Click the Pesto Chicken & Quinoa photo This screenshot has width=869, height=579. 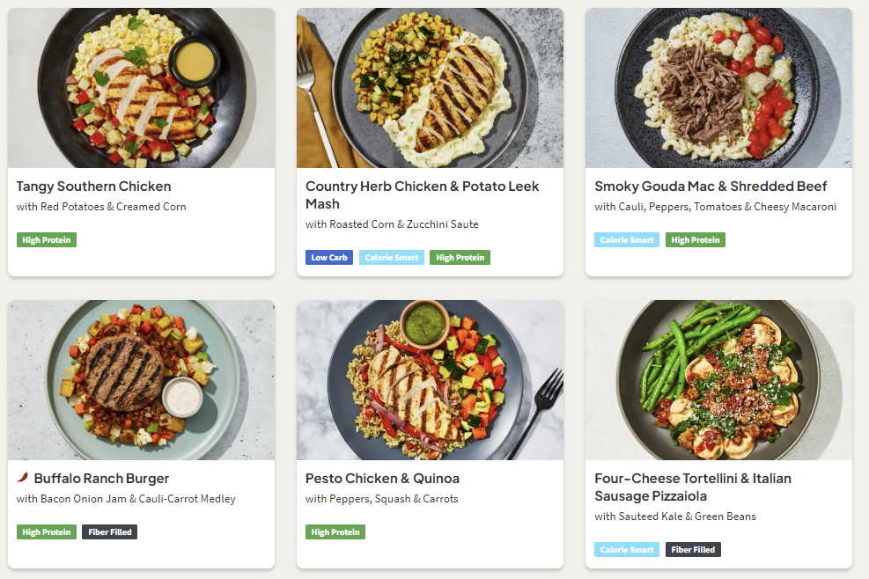430,380
